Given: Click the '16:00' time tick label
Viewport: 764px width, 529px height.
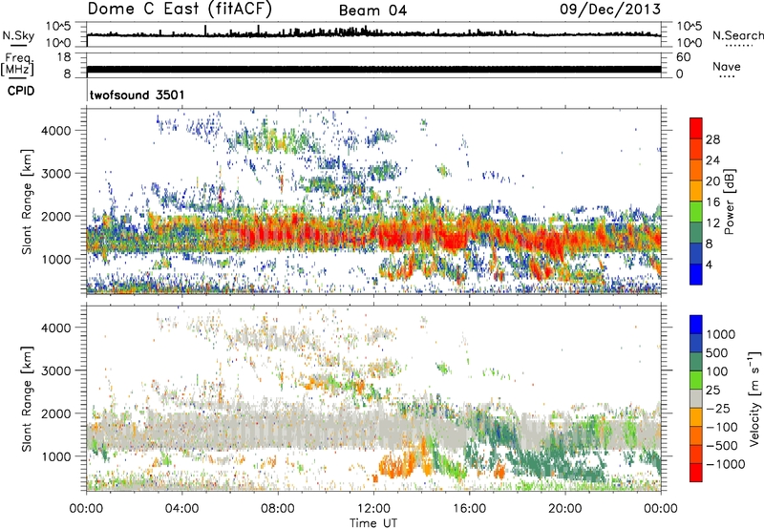Looking at the screenshot, I should [469, 509].
